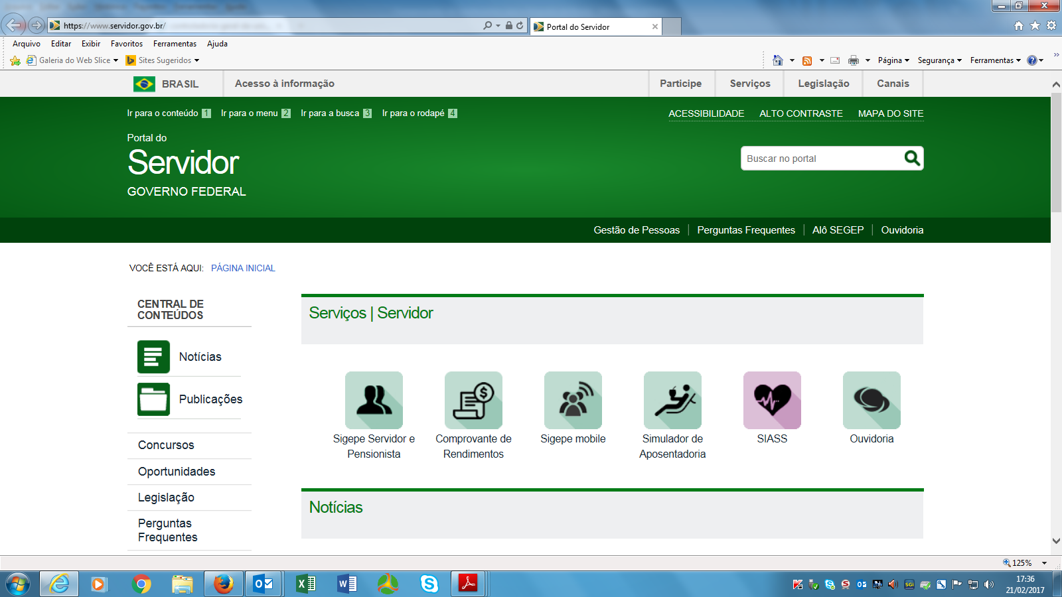This screenshot has height=597, width=1062.
Task: Open the Sigepe mobile service icon
Action: pyautogui.click(x=573, y=400)
